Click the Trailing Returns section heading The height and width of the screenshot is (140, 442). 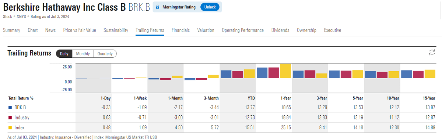point(29,53)
